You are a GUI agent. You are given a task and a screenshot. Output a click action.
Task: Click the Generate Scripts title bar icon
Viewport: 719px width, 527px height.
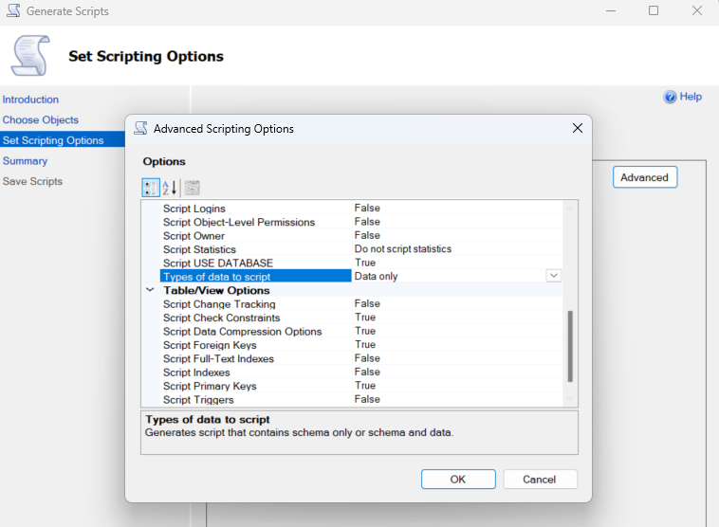tap(11, 11)
